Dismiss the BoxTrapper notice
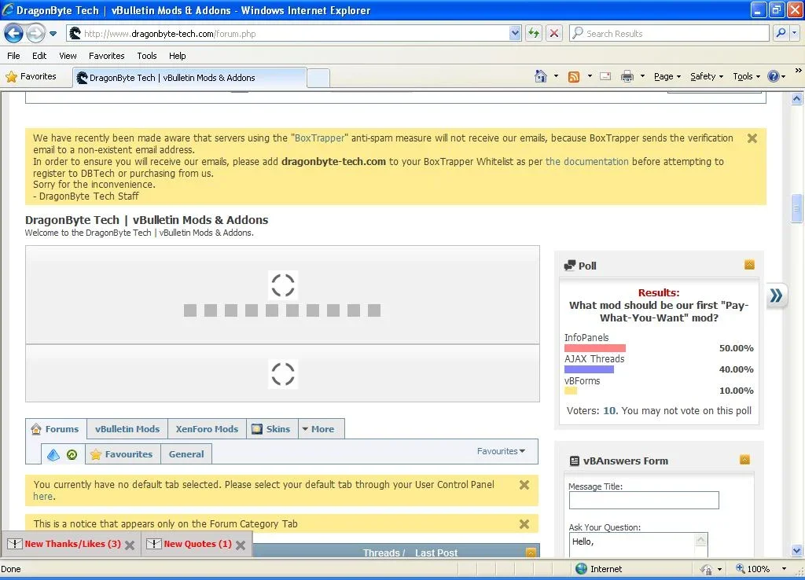The image size is (805, 580). coord(752,138)
